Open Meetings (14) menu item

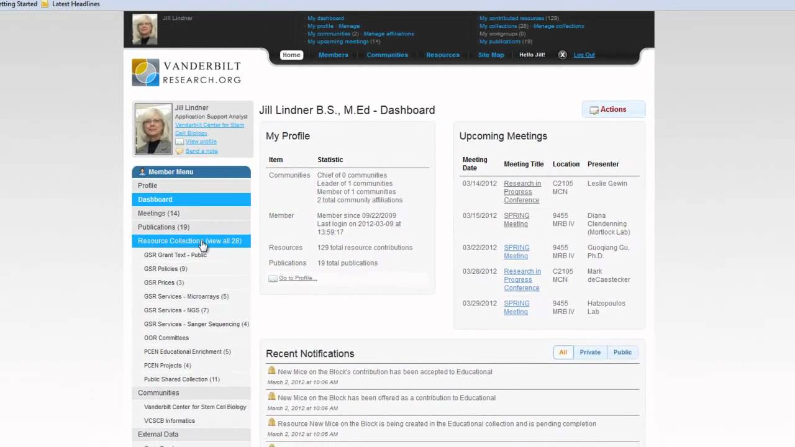[191, 213]
